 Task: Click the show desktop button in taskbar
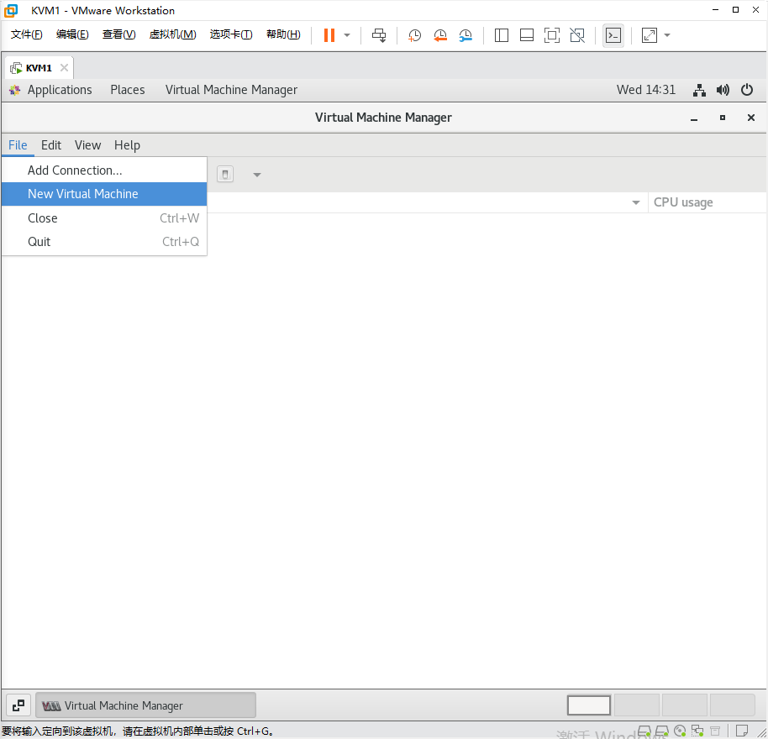coord(18,705)
